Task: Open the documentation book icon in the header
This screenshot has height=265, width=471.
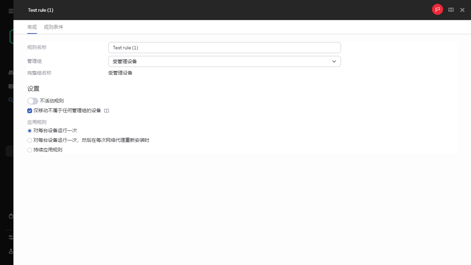Action: click(x=451, y=10)
